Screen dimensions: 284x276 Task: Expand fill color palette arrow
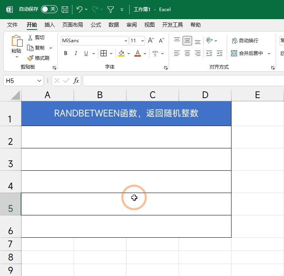tap(128, 53)
